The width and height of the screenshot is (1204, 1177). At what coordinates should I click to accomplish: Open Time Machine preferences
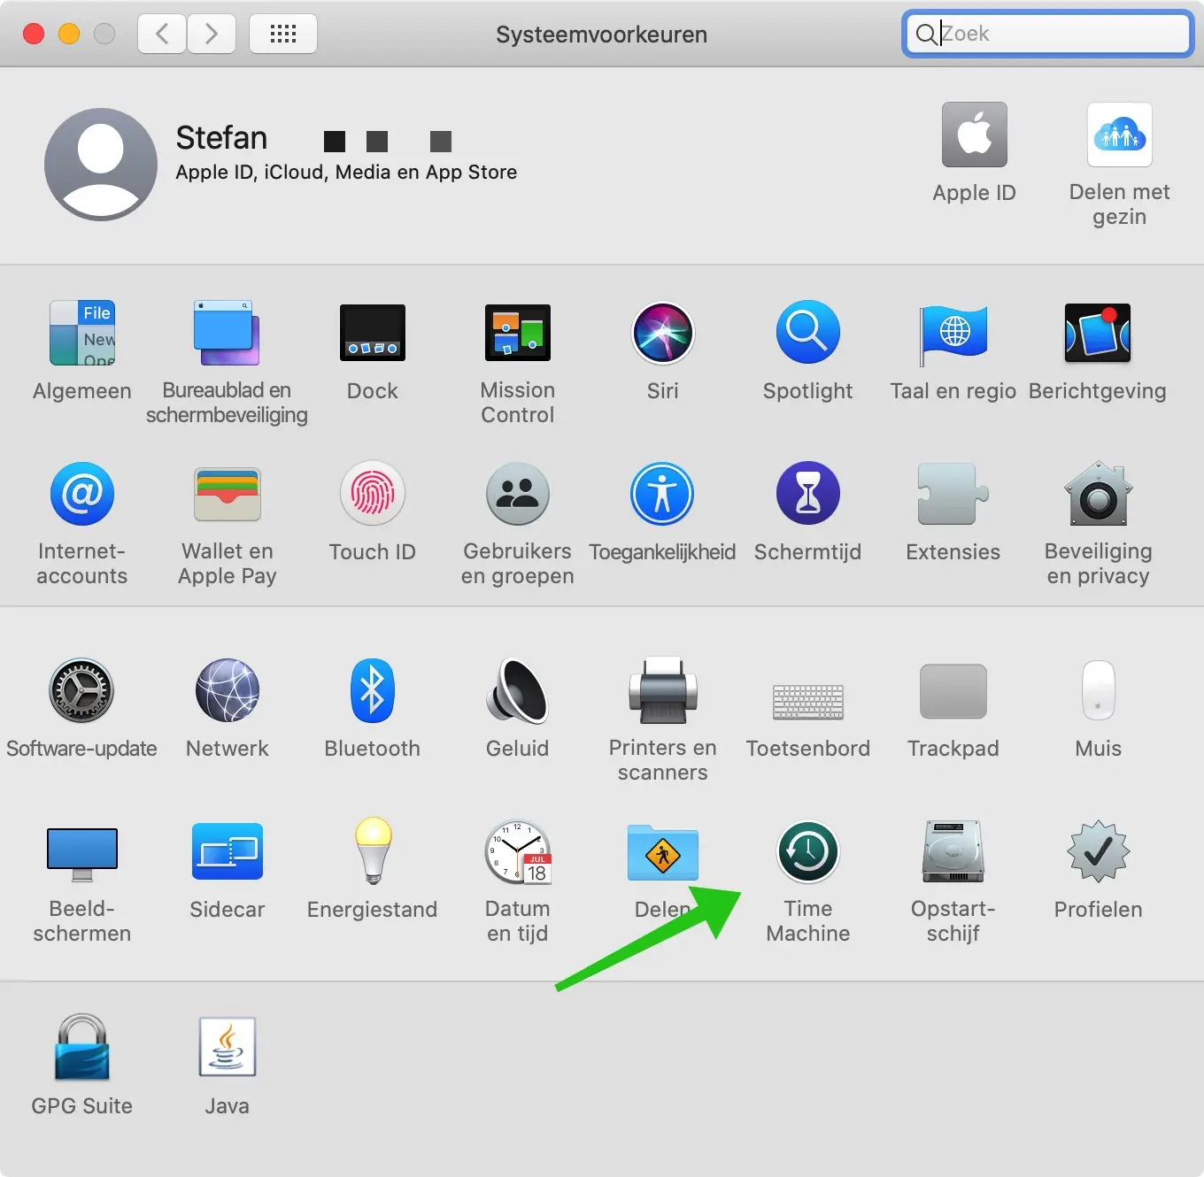808,852
